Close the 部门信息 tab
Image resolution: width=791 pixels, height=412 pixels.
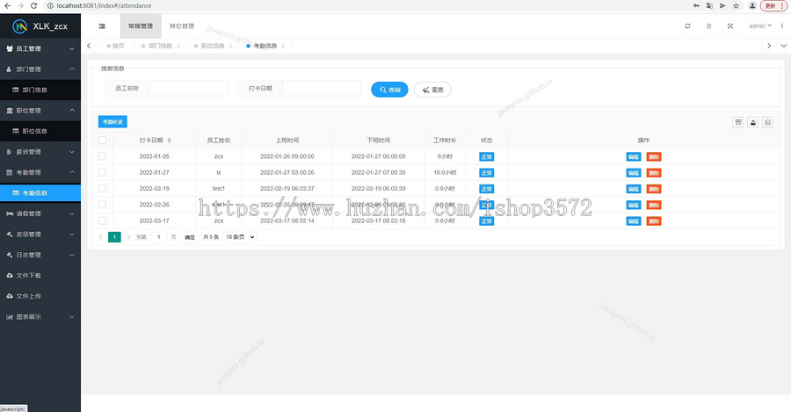click(178, 47)
